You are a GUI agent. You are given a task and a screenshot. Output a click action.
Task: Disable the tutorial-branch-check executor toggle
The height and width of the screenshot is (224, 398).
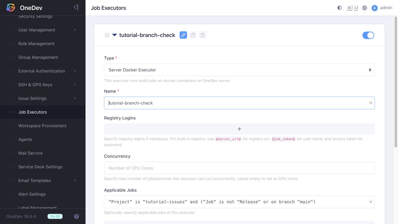(368, 35)
